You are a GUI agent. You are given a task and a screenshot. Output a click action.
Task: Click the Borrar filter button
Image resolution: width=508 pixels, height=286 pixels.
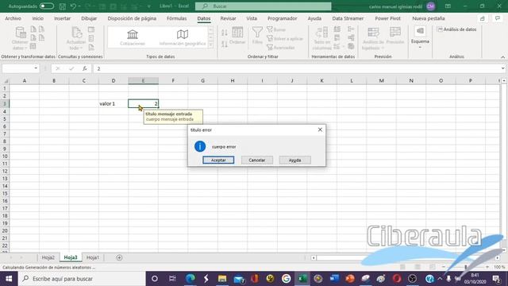click(x=276, y=30)
